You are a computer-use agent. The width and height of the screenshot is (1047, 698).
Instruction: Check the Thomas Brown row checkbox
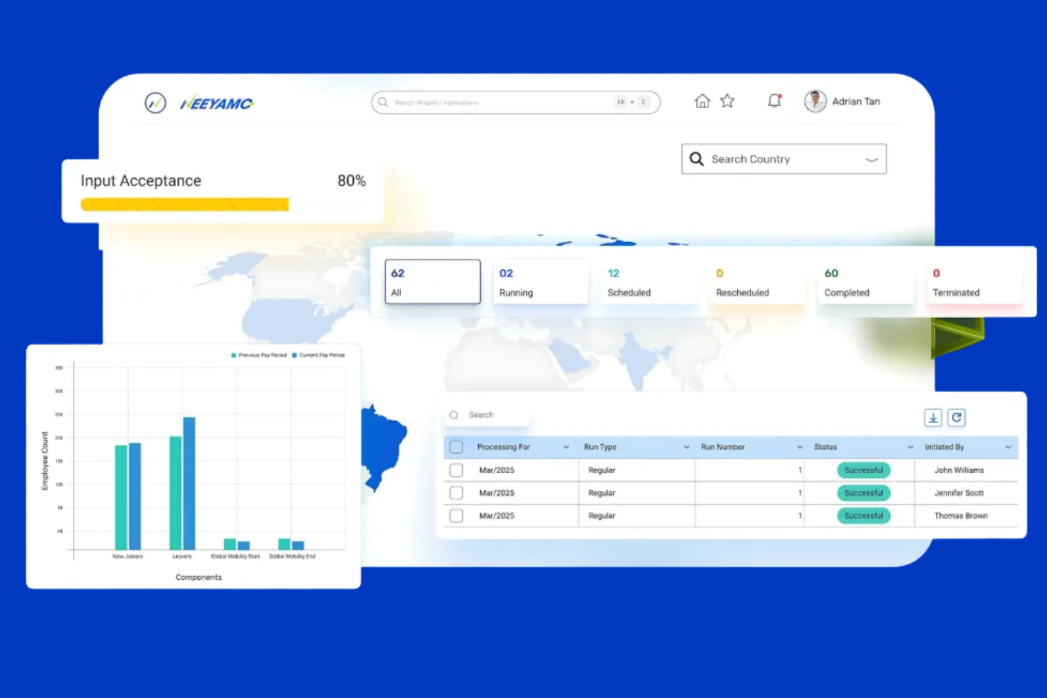click(456, 516)
